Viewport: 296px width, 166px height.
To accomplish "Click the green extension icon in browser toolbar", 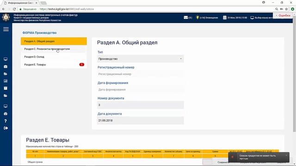I will click(293, 9).
